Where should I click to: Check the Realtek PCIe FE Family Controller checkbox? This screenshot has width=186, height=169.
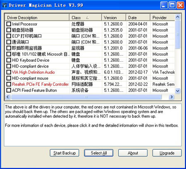[x=9, y=84]
